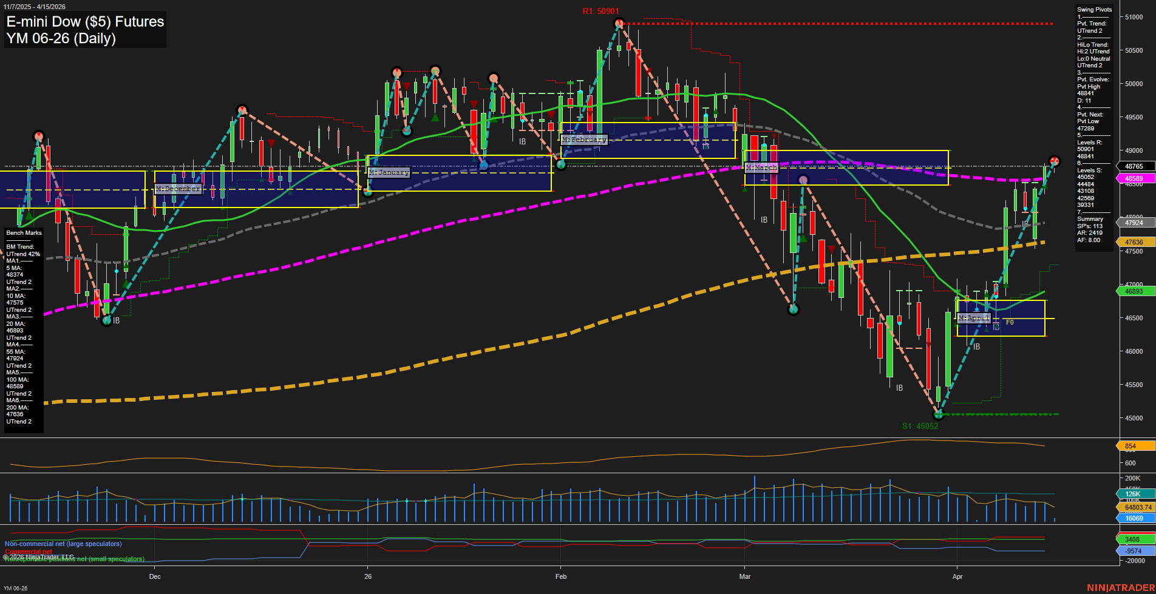Click the Apr label on date axis

[957, 576]
